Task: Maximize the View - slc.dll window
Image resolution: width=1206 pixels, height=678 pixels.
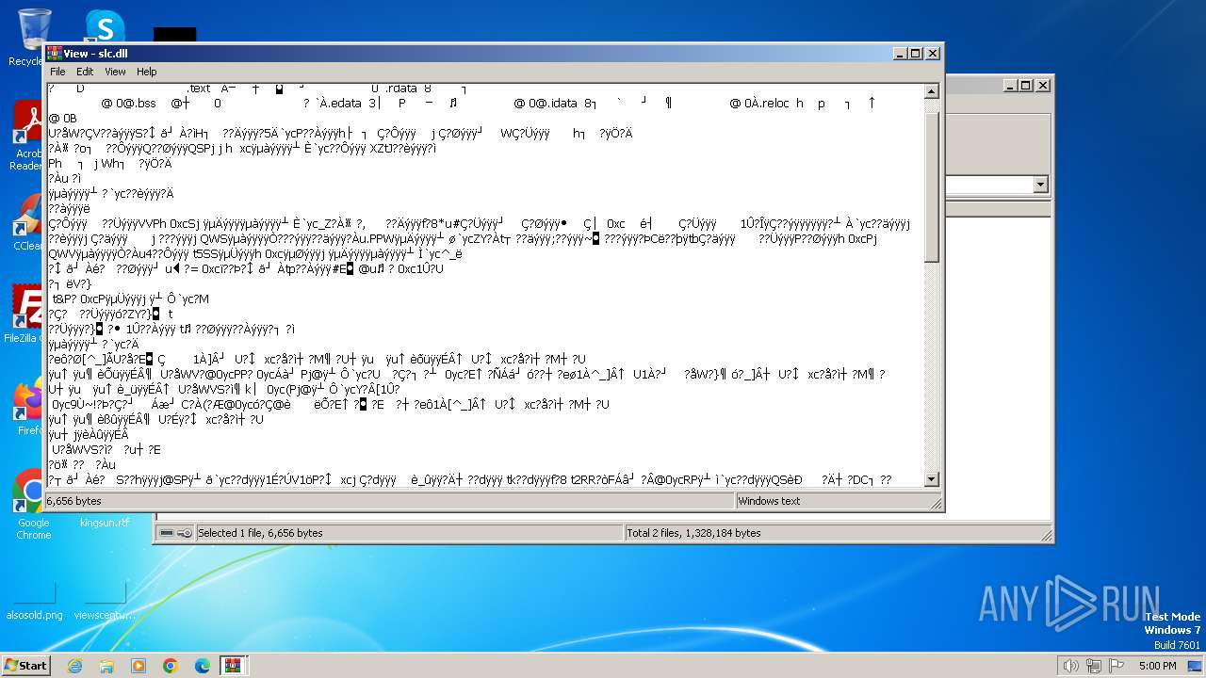Action: [915, 54]
